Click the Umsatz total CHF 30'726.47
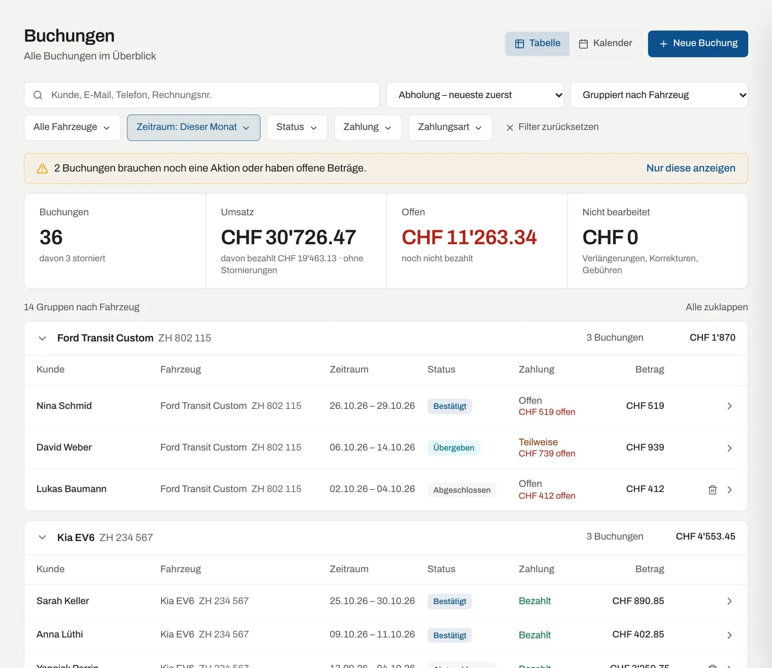Image resolution: width=772 pixels, height=668 pixels. [x=288, y=237]
